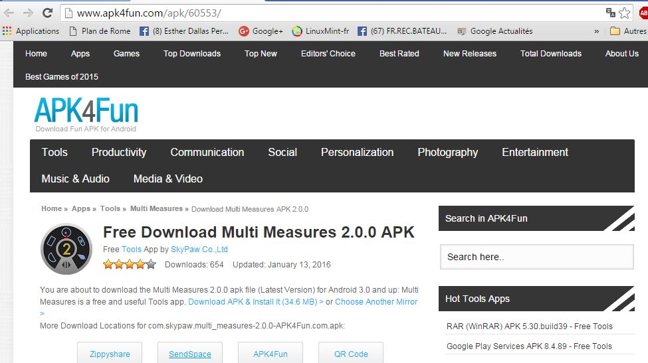This screenshot has width=648, height=363.
Task: Click the SendSpace download button
Action: 189,354
